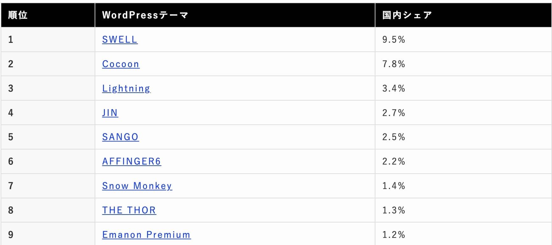Viewport: 552px width, 245px height.
Task: Click the WordPressテーマ column header
Action: tap(145, 15)
